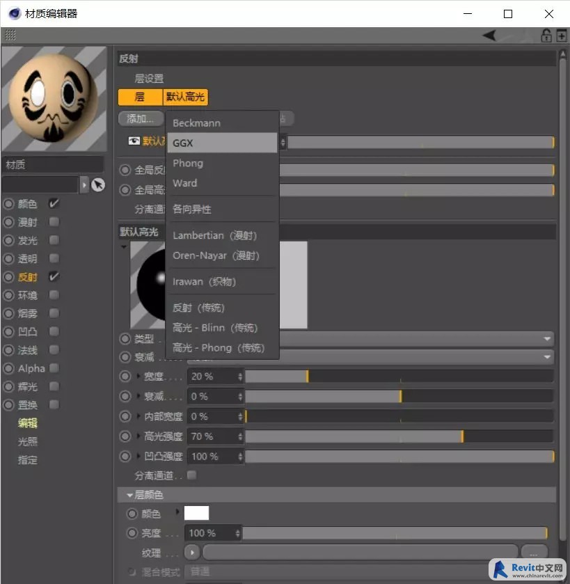570x584 pixels.
Task: Select 高光 - Blinn (传统) menu entry
Action: point(222,328)
